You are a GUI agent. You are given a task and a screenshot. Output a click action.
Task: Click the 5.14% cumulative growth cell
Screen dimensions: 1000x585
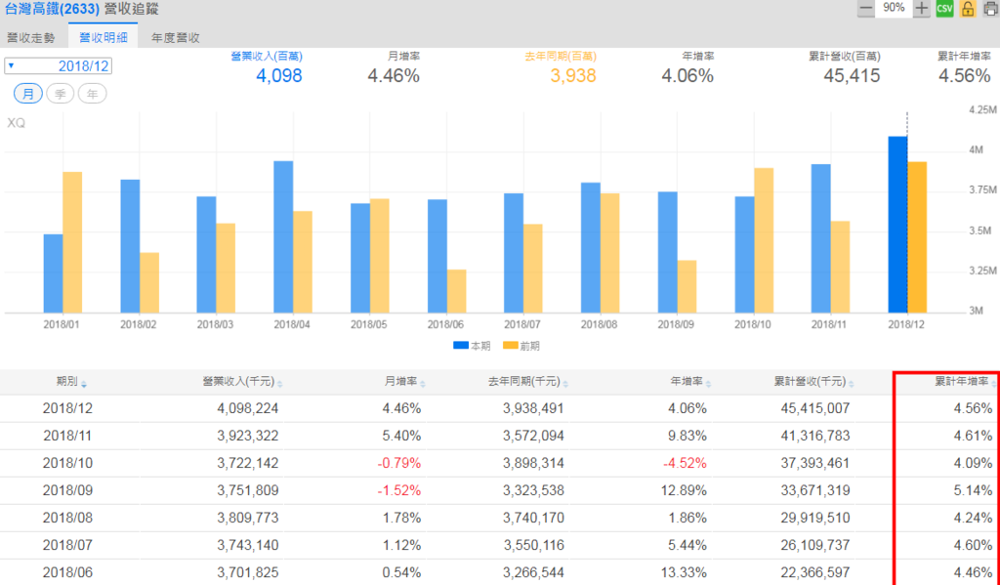point(974,490)
